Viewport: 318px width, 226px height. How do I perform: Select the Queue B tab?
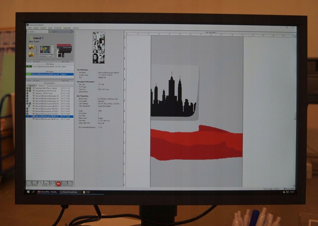41,86
